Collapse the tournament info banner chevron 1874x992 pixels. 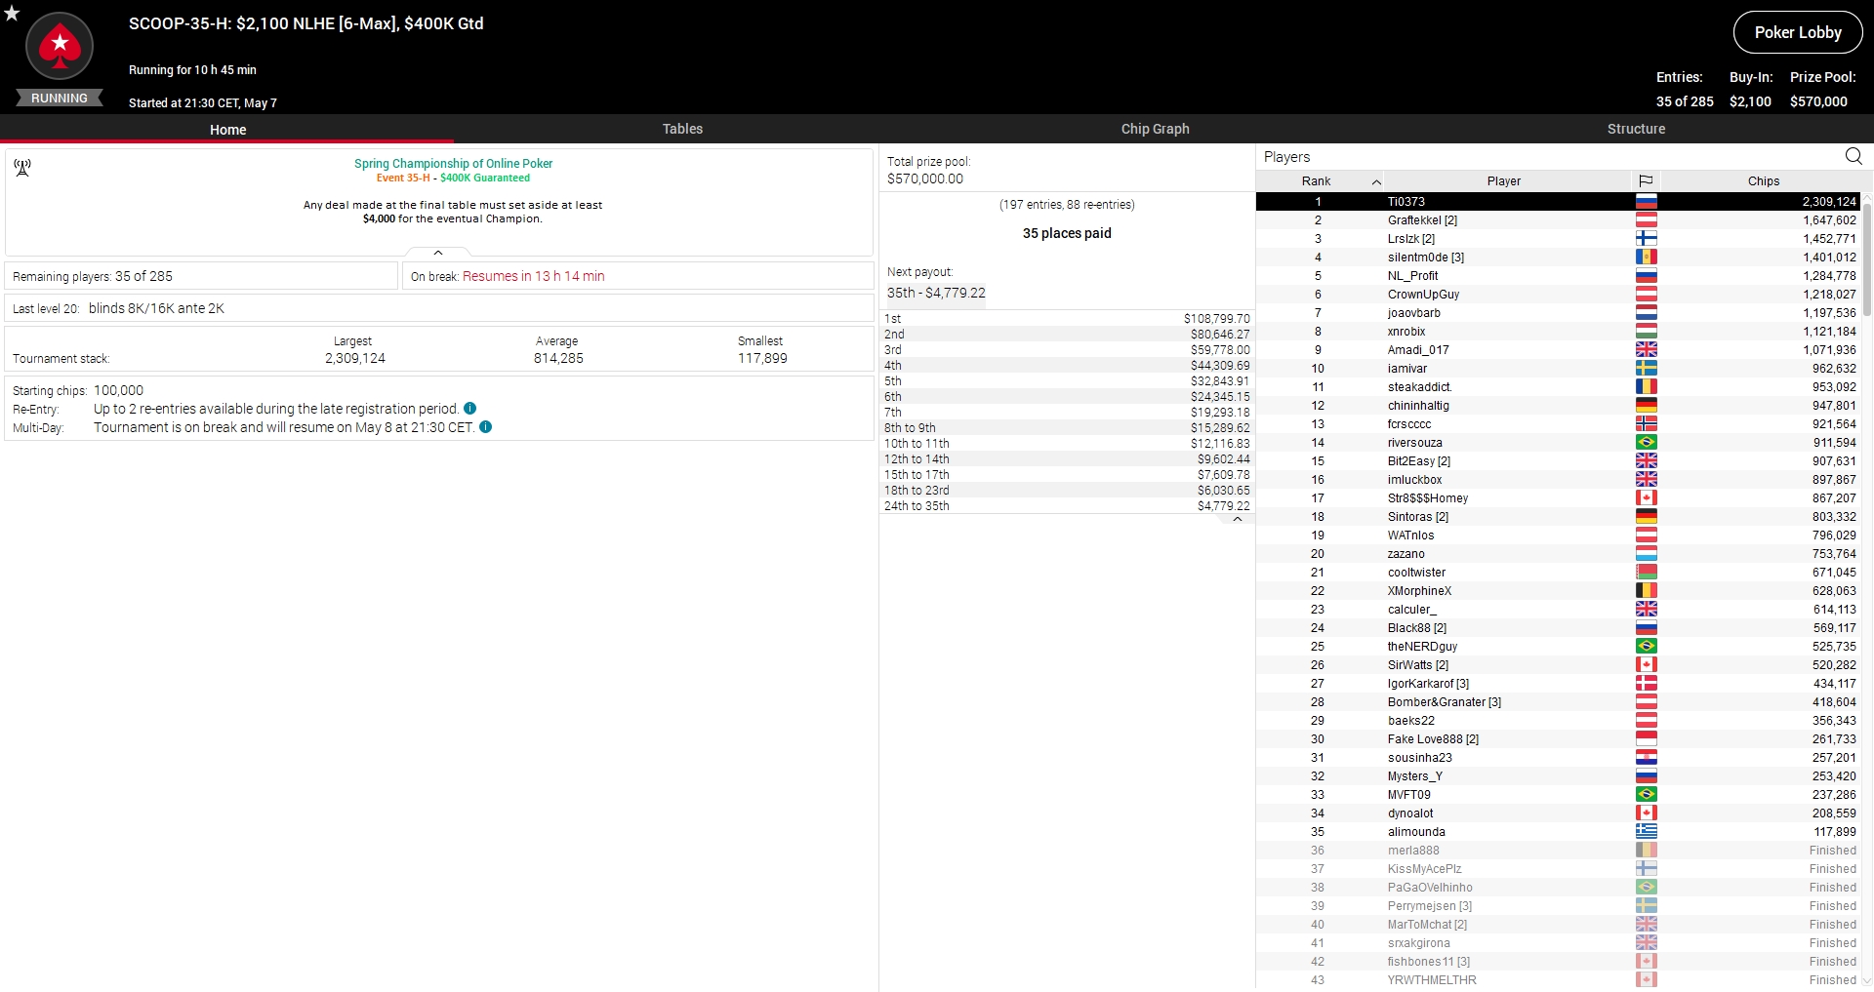pos(438,253)
